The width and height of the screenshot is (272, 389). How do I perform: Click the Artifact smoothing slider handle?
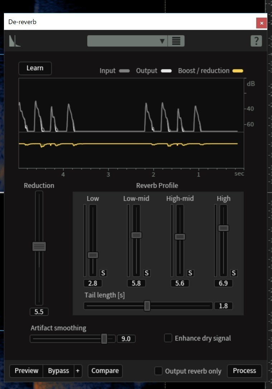(x=104, y=339)
